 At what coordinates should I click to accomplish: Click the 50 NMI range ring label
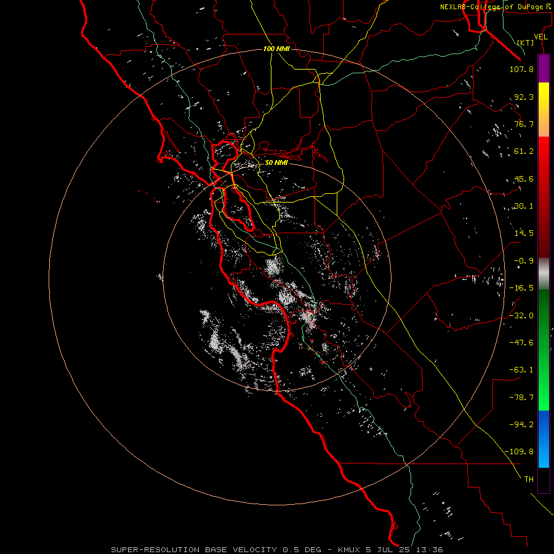pos(276,163)
